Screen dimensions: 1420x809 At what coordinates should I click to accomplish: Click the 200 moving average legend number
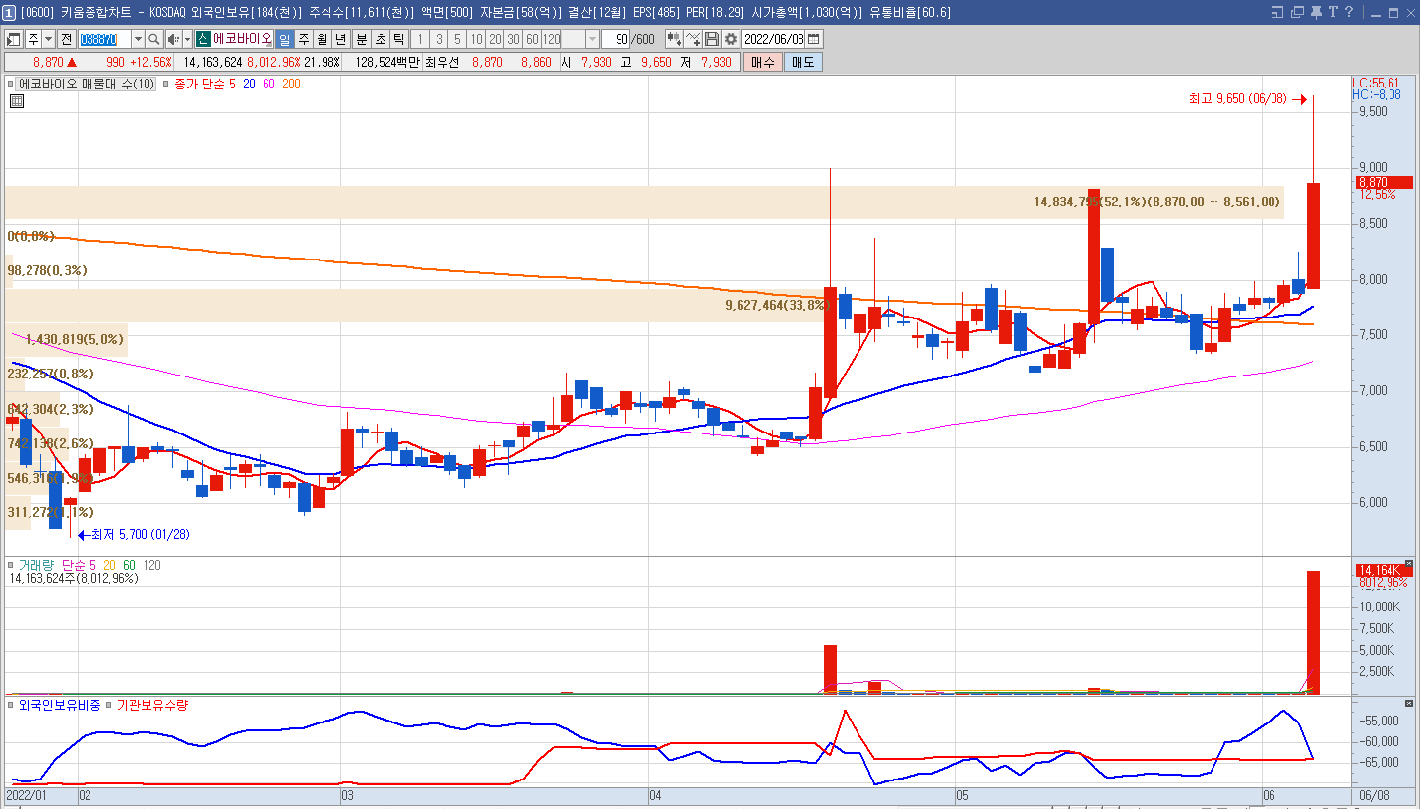291,85
